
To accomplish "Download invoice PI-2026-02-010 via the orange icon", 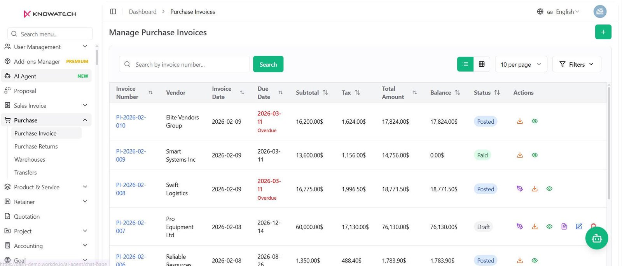I will [x=520, y=121].
